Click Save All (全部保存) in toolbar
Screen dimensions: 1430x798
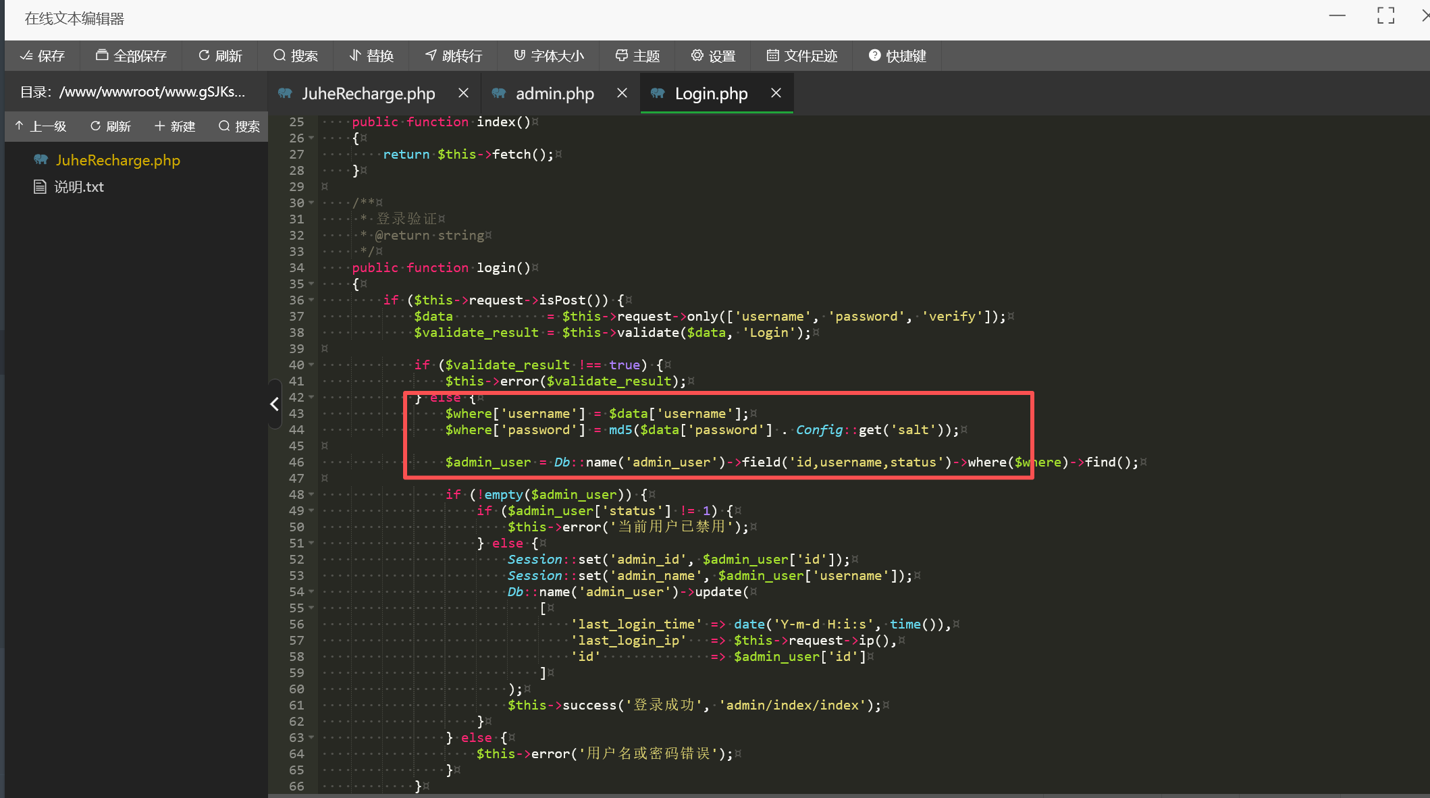point(131,56)
